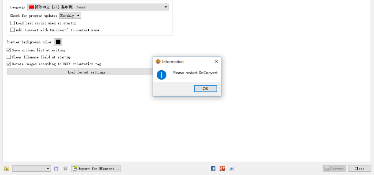Enable Add 'Convert with XnConvert' to context menu

13,30
